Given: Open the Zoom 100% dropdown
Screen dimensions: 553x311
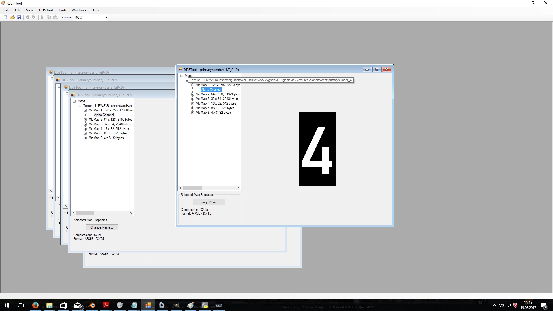Looking at the screenshot, I should click(106, 18).
